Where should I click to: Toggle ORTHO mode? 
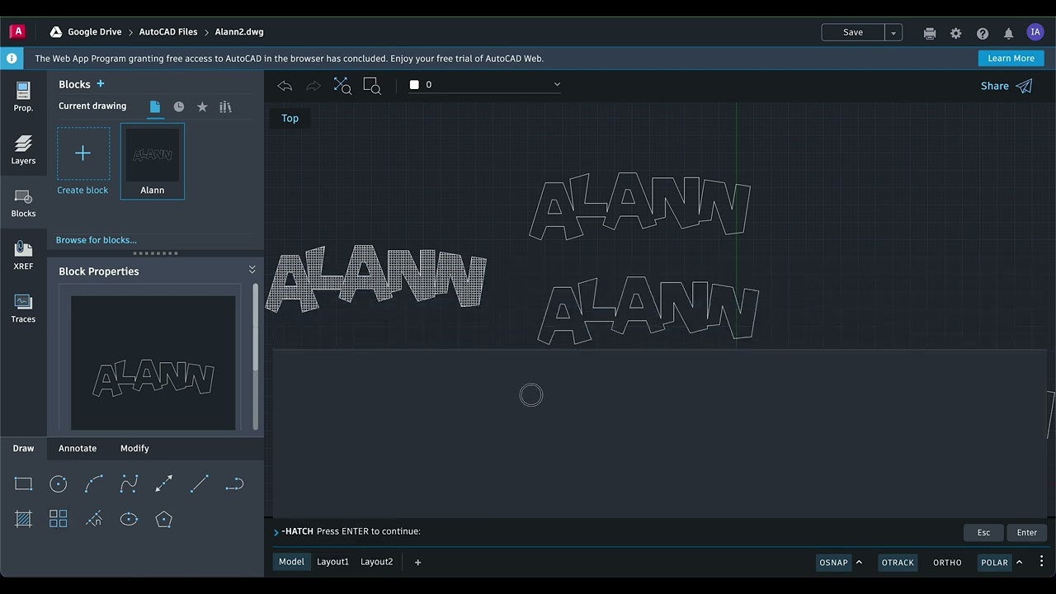pyautogui.click(x=947, y=563)
